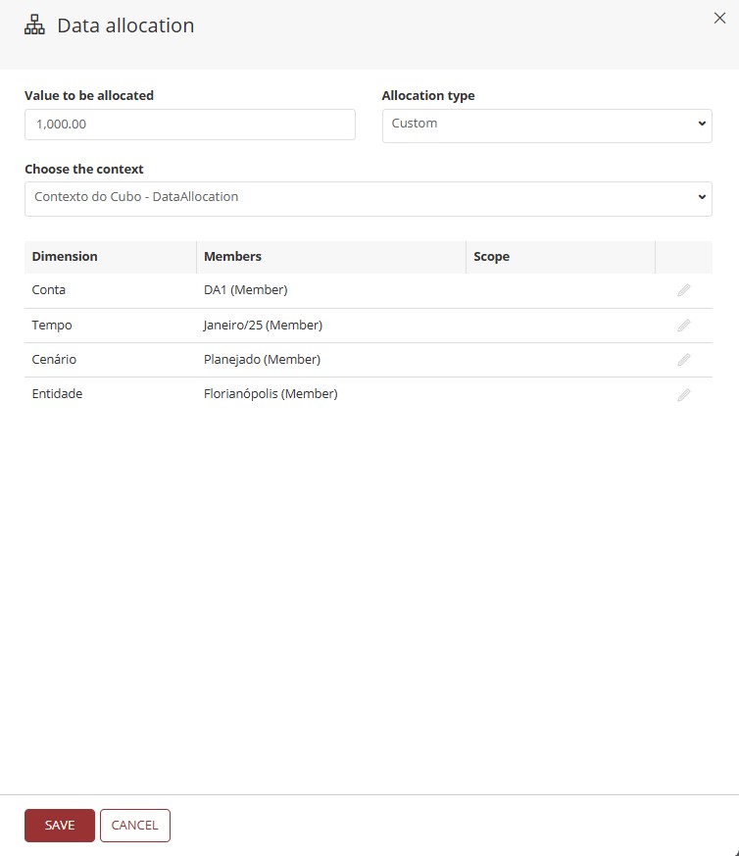
Task: Click the edit pencil for Tempo row
Action: pyautogui.click(x=683, y=326)
